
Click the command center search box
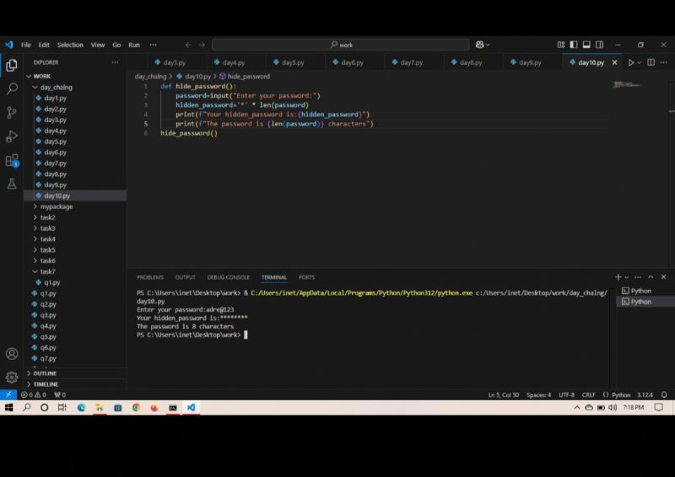pyautogui.click(x=341, y=45)
